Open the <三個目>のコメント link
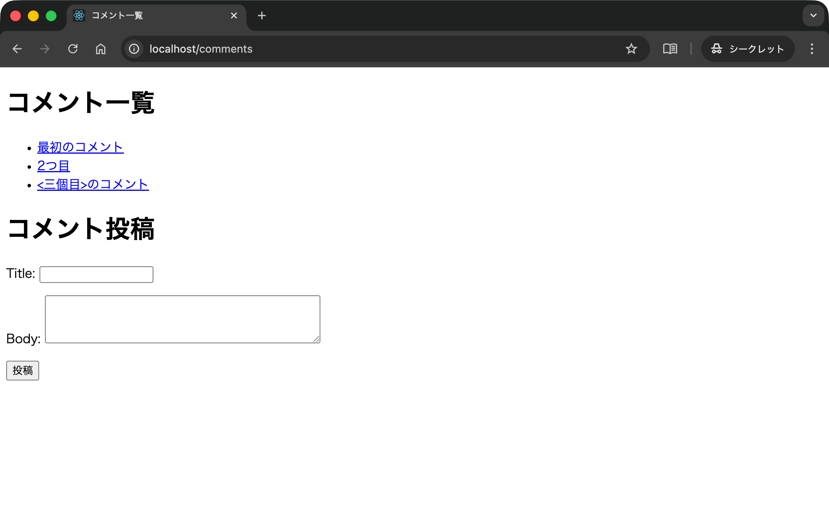This screenshot has height=514, width=829. point(93,185)
